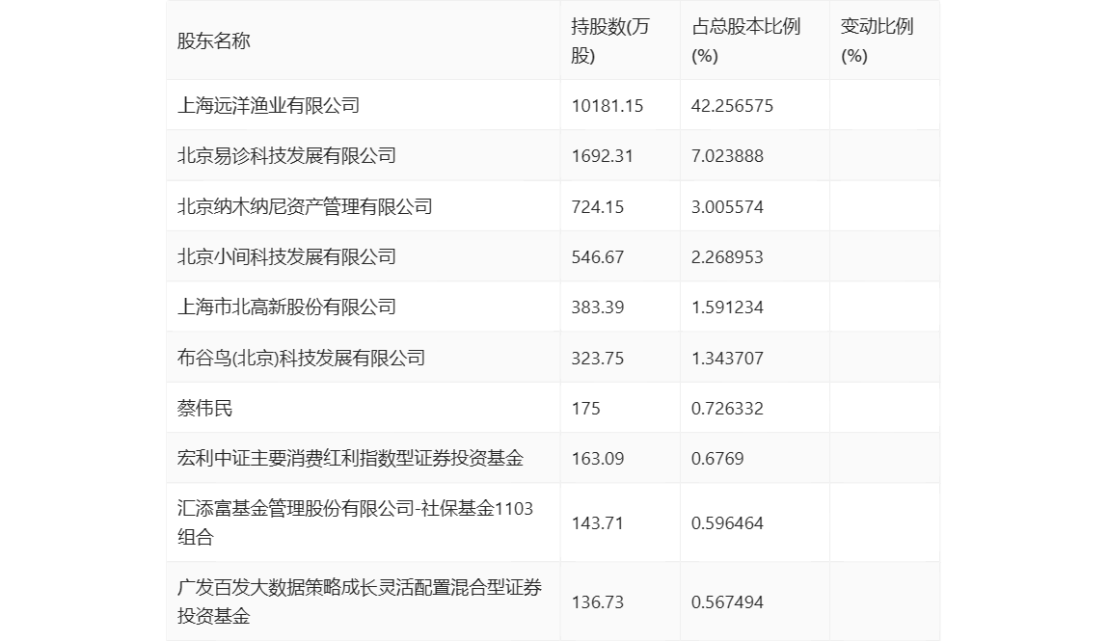Image resolution: width=1107 pixels, height=641 pixels.
Task: Click the 2.268953 percentage value
Action: 727,257
